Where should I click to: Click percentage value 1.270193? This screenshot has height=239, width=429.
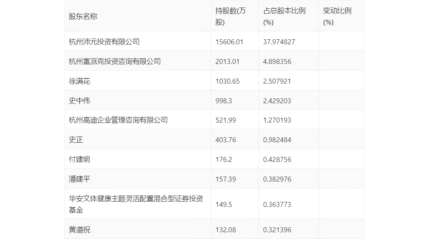click(x=277, y=120)
